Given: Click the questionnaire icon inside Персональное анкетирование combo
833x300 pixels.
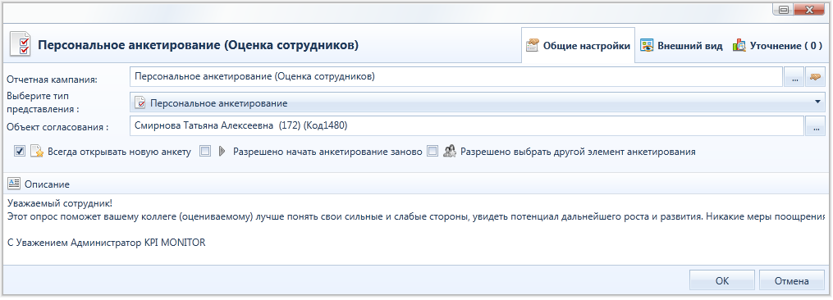Looking at the screenshot, I should click(x=140, y=103).
